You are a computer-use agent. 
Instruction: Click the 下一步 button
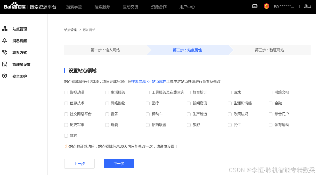[x=119, y=163]
